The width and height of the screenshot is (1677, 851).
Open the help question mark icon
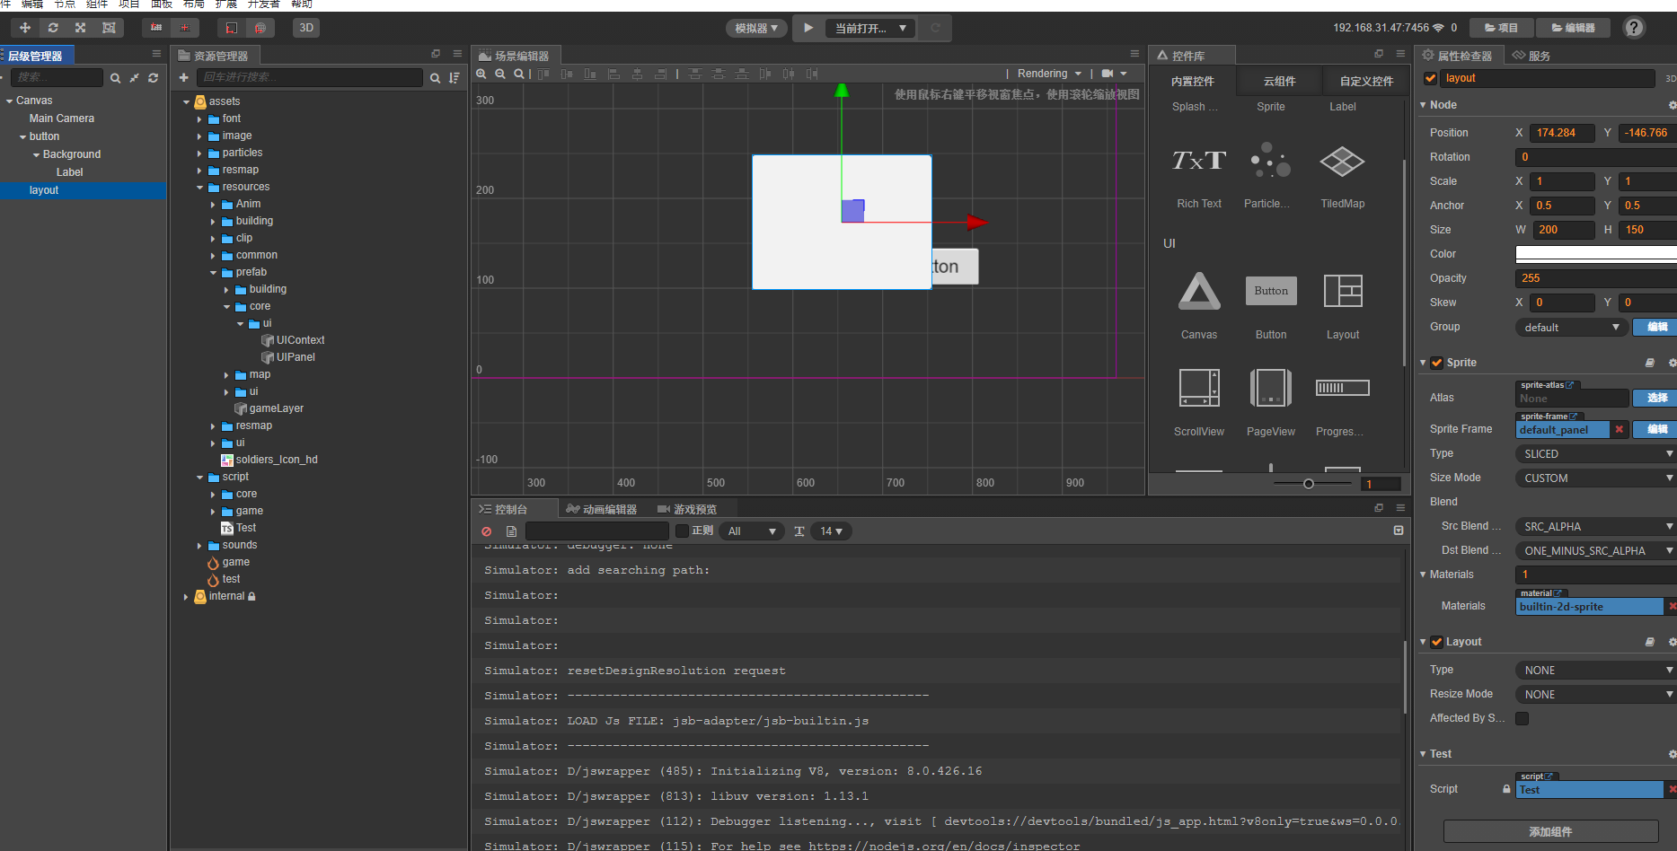click(x=1634, y=28)
